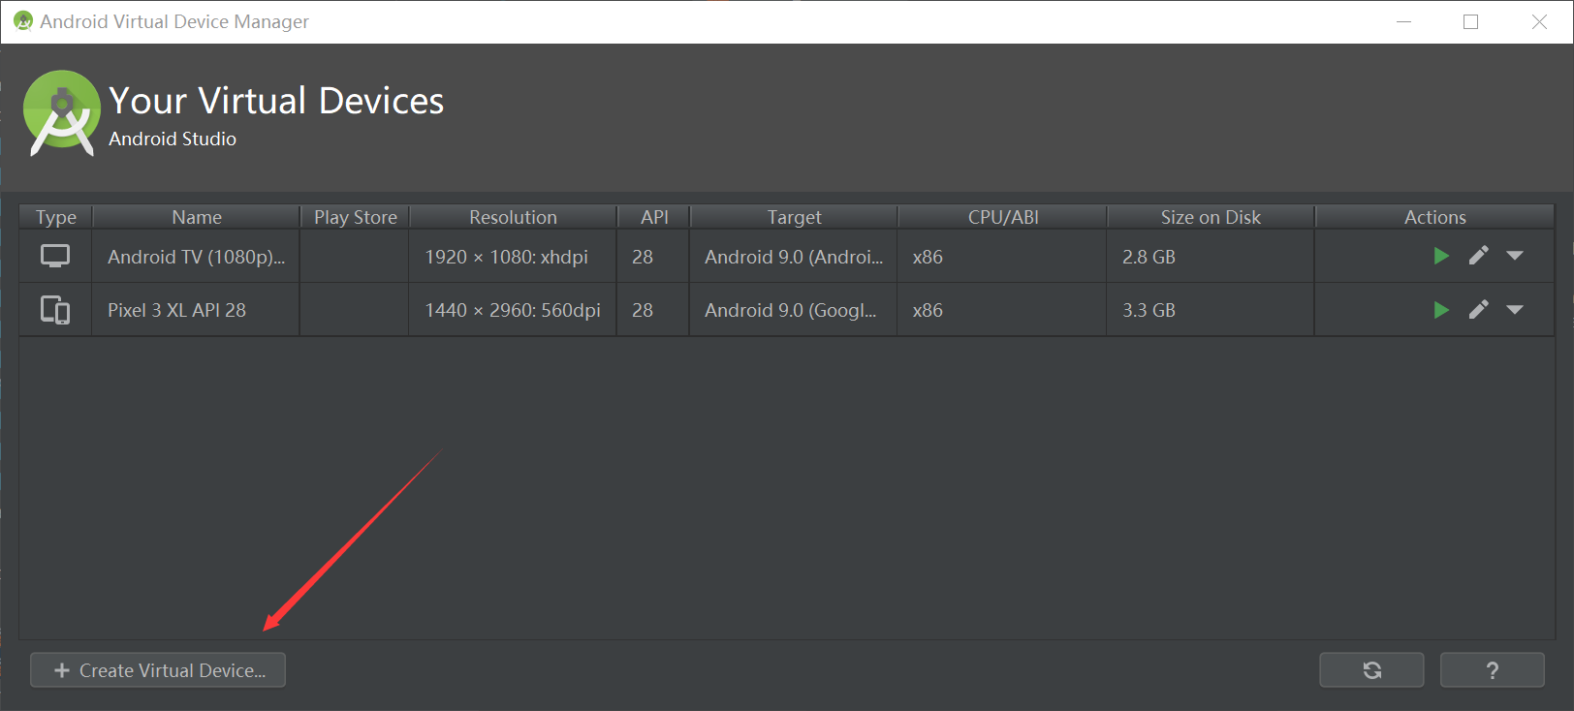Viewport: 1574px width, 711px height.
Task: Select the 'Android TV (1080p)...' name cell
Action: pyautogui.click(x=196, y=257)
